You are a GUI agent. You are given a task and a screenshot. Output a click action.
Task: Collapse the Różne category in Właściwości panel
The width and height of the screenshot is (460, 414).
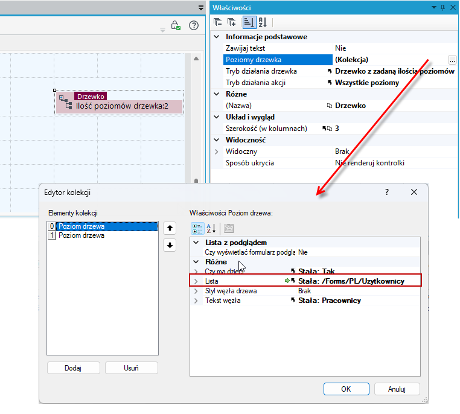217,94
